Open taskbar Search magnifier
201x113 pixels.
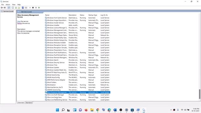pos(63,110)
